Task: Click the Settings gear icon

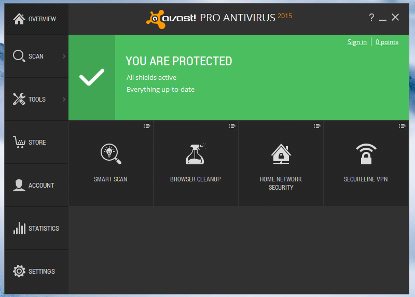Action: (19, 271)
